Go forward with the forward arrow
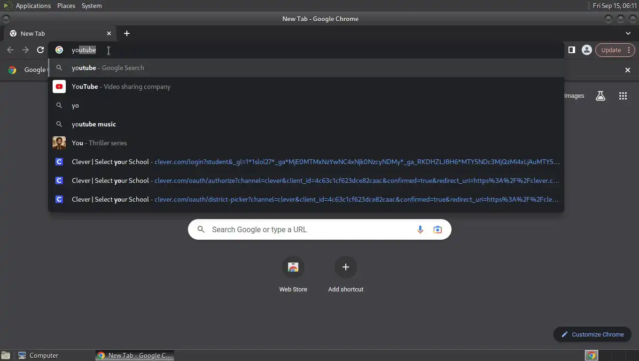 (25, 50)
